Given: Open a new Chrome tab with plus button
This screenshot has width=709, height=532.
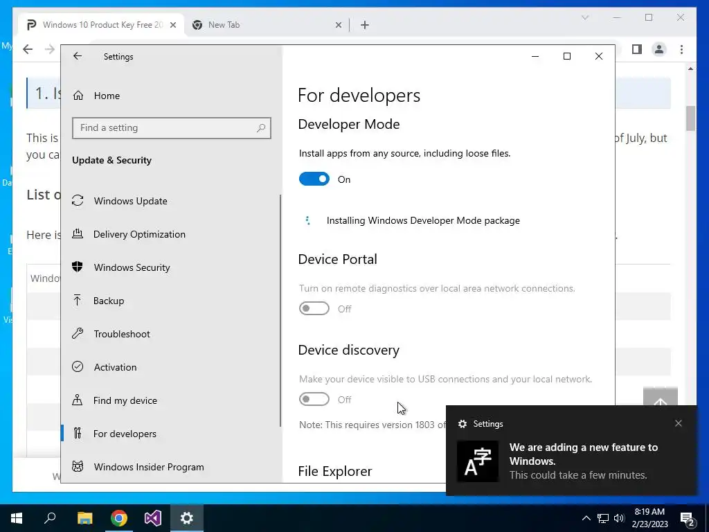Looking at the screenshot, I should pyautogui.click(x=365, y=25).
